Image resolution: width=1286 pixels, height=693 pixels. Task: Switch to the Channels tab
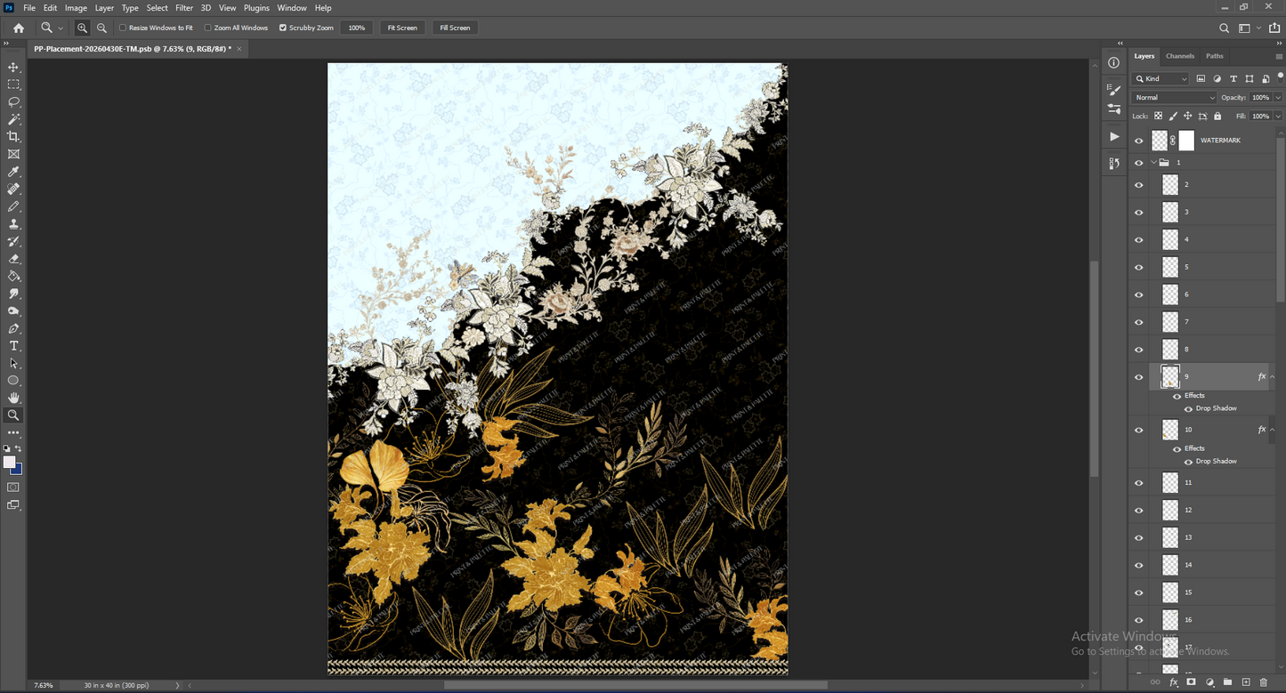[x=1180, y=56]
